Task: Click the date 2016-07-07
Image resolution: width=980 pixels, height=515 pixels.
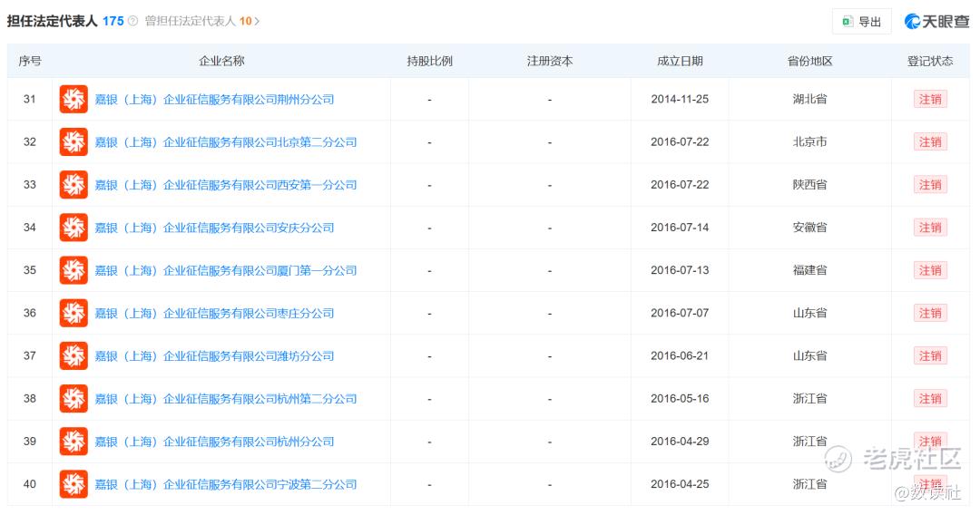Action: coord(680,314)
